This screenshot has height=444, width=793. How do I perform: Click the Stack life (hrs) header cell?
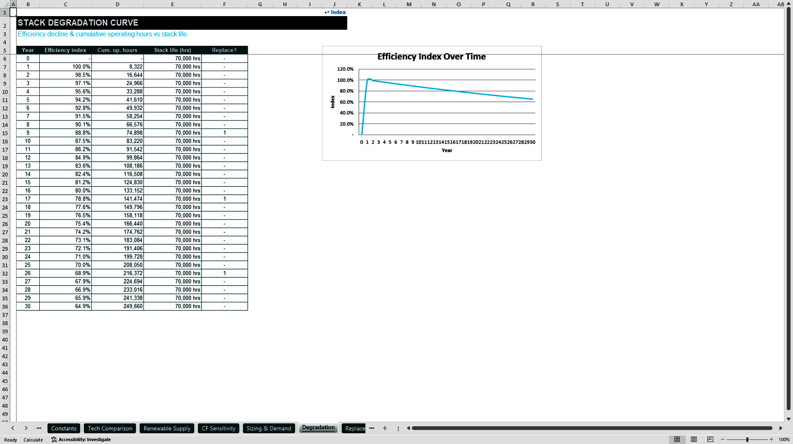click(x=173, y=50)
